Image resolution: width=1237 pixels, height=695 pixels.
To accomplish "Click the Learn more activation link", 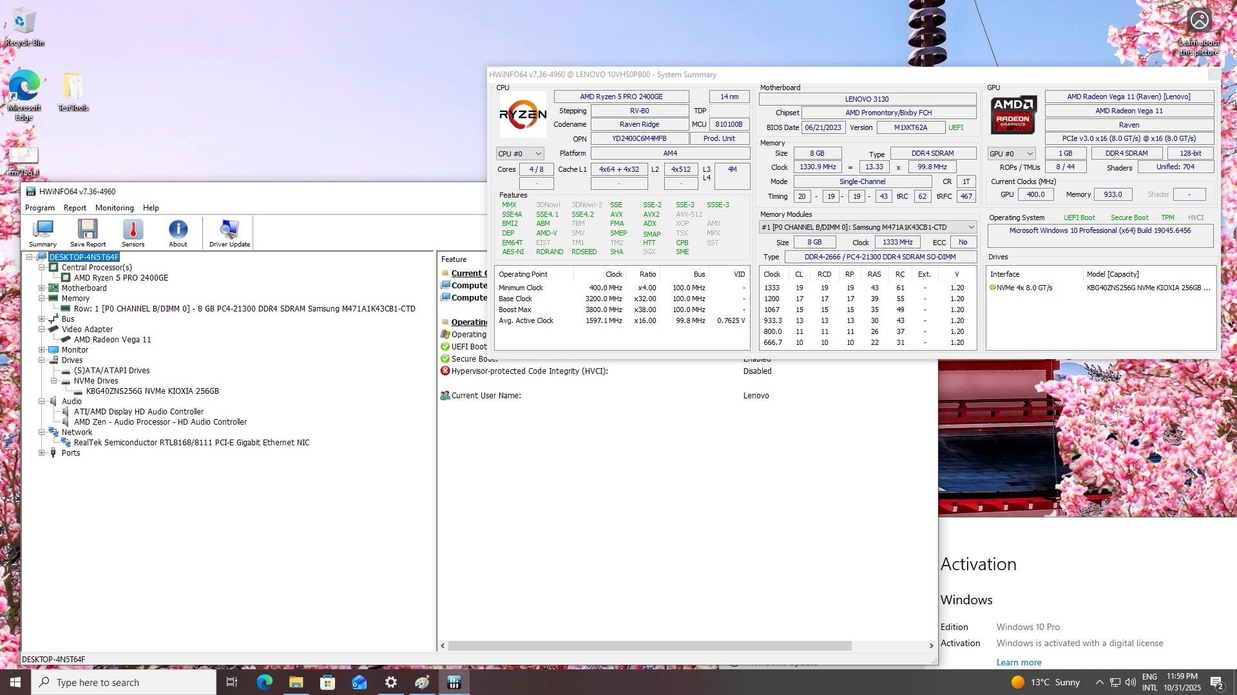I will click(x=1019, y=662).
